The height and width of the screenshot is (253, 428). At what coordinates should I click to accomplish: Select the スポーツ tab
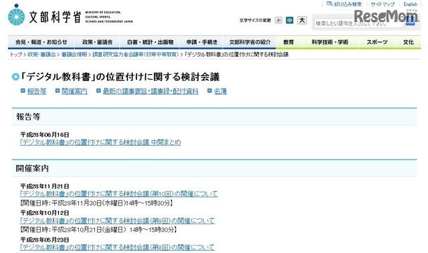tap(377, 42)
